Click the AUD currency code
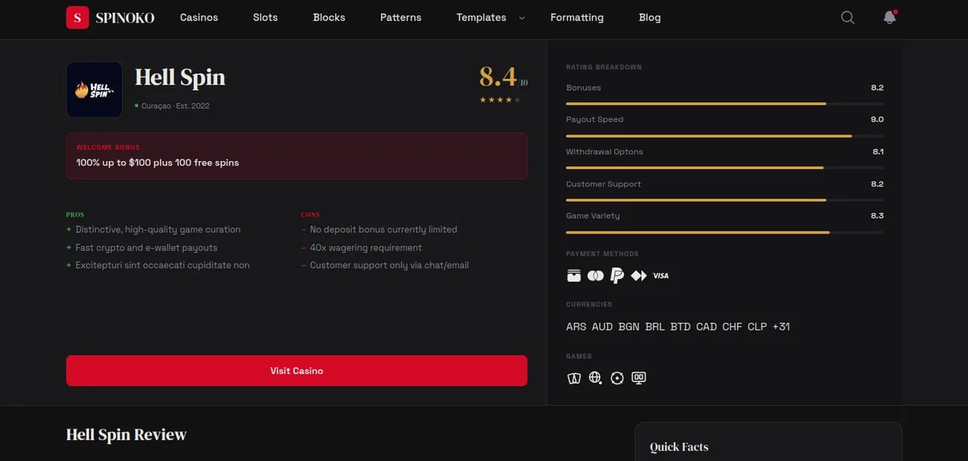The width and height of the screenshot is (968, 461). click(x=602, y=326)
